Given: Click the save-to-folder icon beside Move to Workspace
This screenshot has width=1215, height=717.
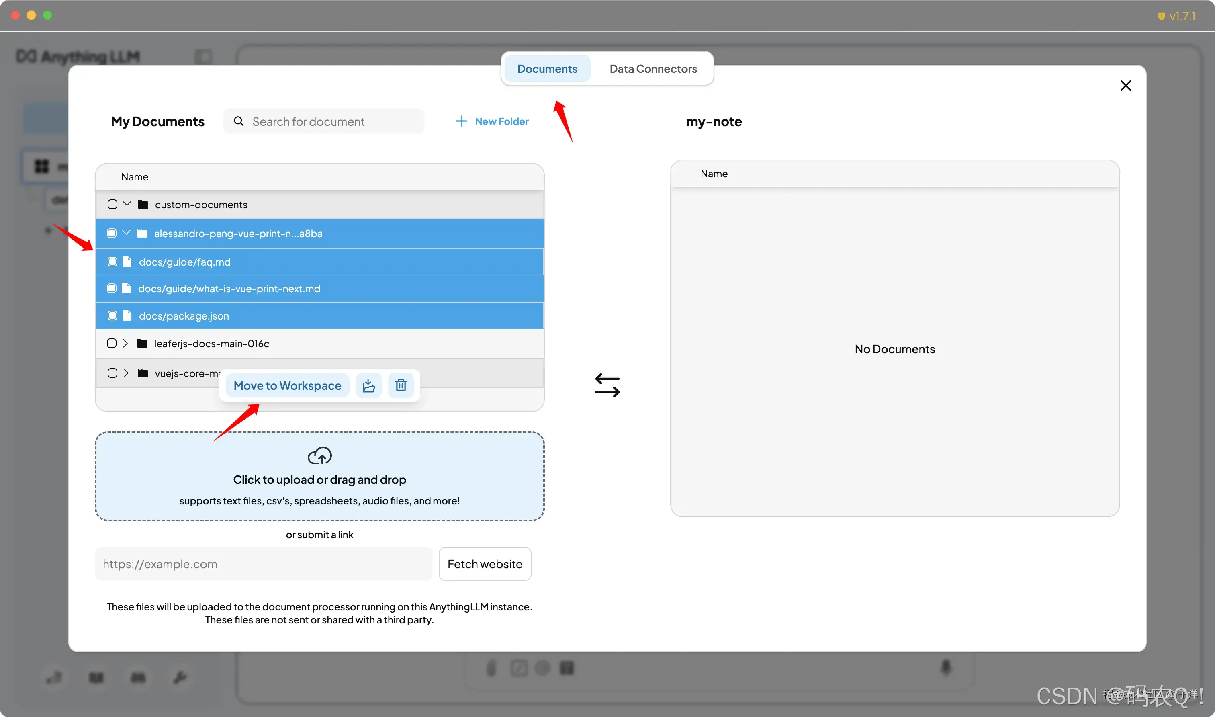Looking at the screenshot, I should click(368, 385).
